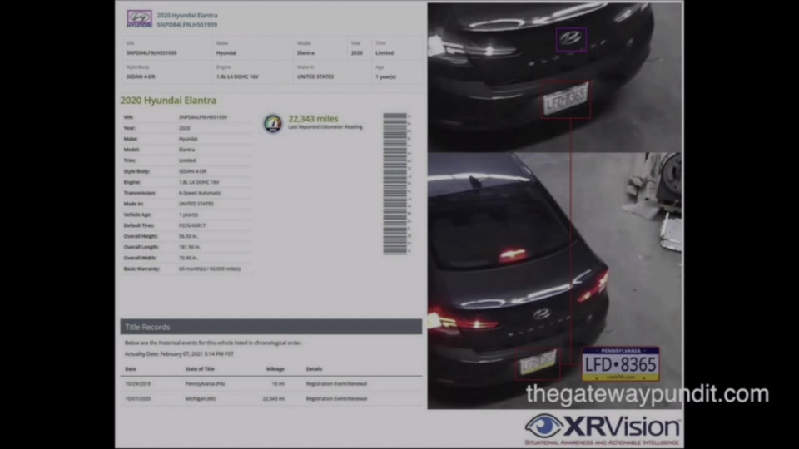The width and height of the screenshot is (799, 449).
Task: Click the 'P225/45R17' default tires value
Action: click(192, 225)
